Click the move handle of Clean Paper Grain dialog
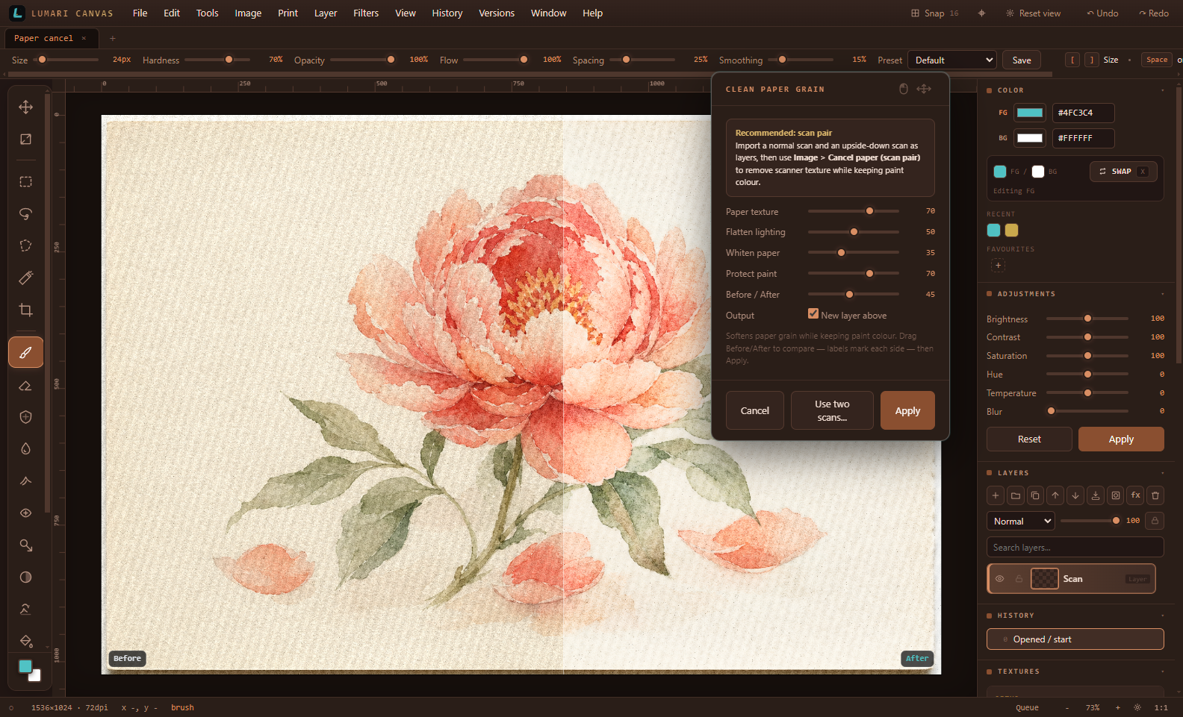 [924, 89]
